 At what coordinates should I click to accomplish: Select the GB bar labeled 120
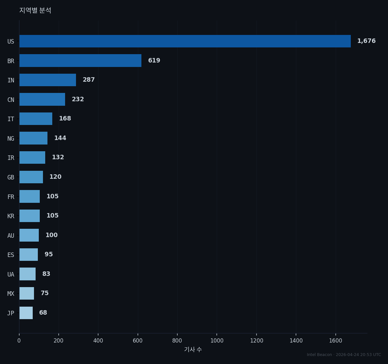(31, 177)
